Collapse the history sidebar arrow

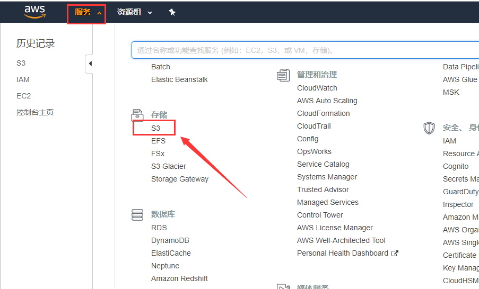click(x=90, y=64)
